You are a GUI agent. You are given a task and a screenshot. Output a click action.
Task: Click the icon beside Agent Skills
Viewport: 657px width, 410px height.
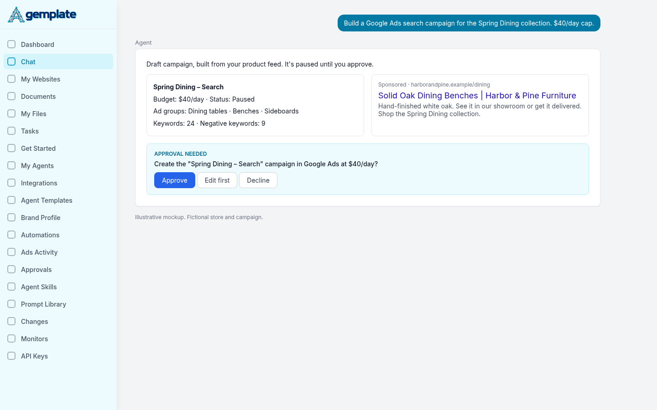click(x=11, y=287)
